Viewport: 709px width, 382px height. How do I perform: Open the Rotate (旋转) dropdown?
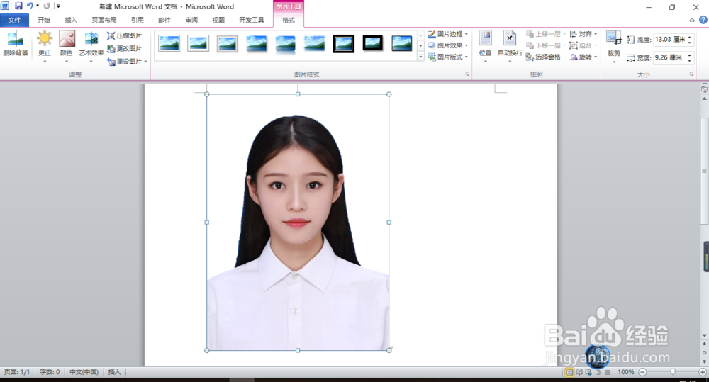[584, 57]
